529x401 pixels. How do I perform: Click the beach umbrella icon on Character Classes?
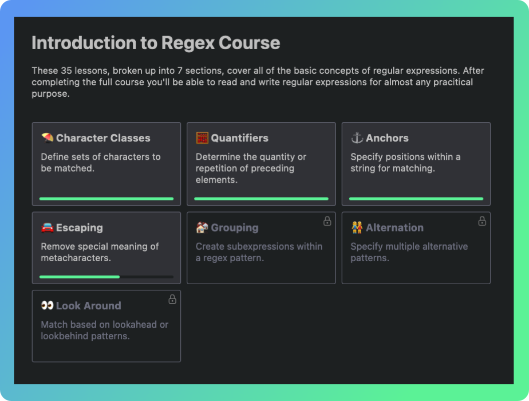point(47,138)
